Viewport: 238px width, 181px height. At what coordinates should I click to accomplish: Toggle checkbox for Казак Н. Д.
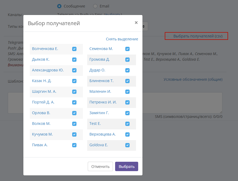pyautogui.click(x=74, y=81)
